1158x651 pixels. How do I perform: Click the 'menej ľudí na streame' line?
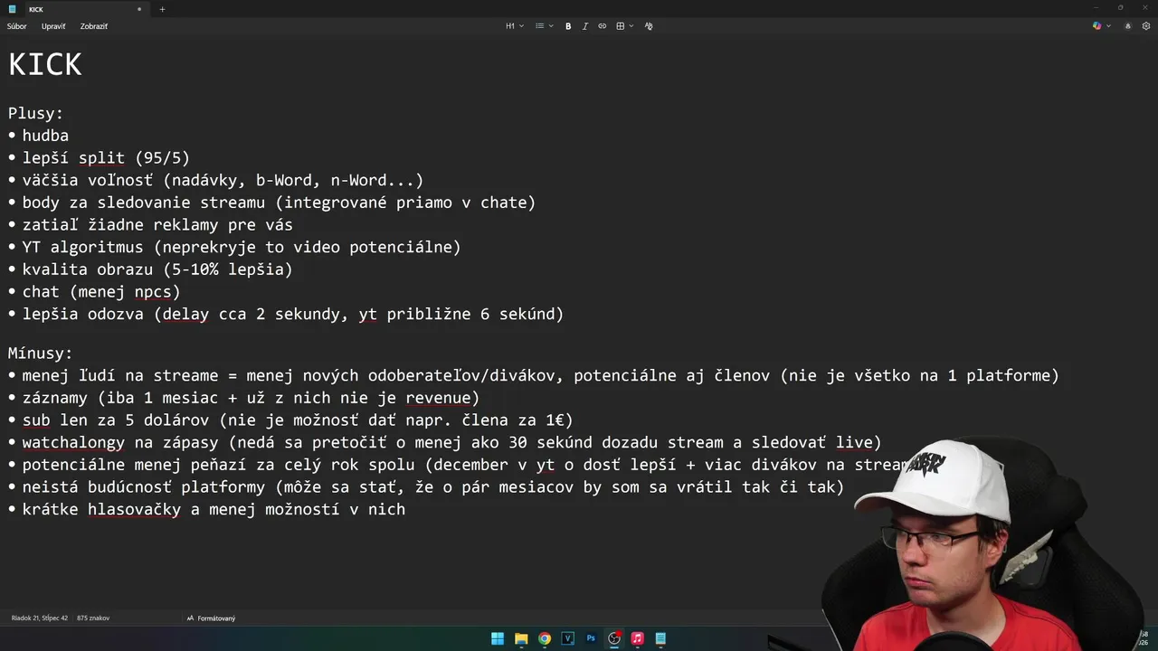[540, 375]
